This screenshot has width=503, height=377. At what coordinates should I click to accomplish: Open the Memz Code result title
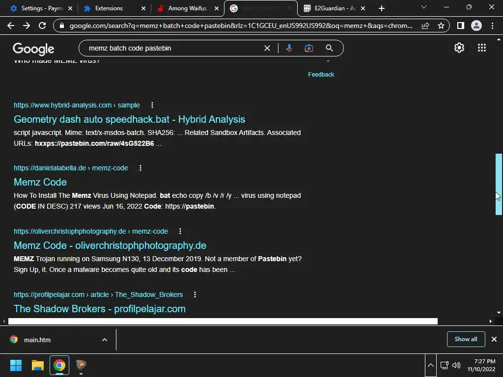click(x=40, y=182)
